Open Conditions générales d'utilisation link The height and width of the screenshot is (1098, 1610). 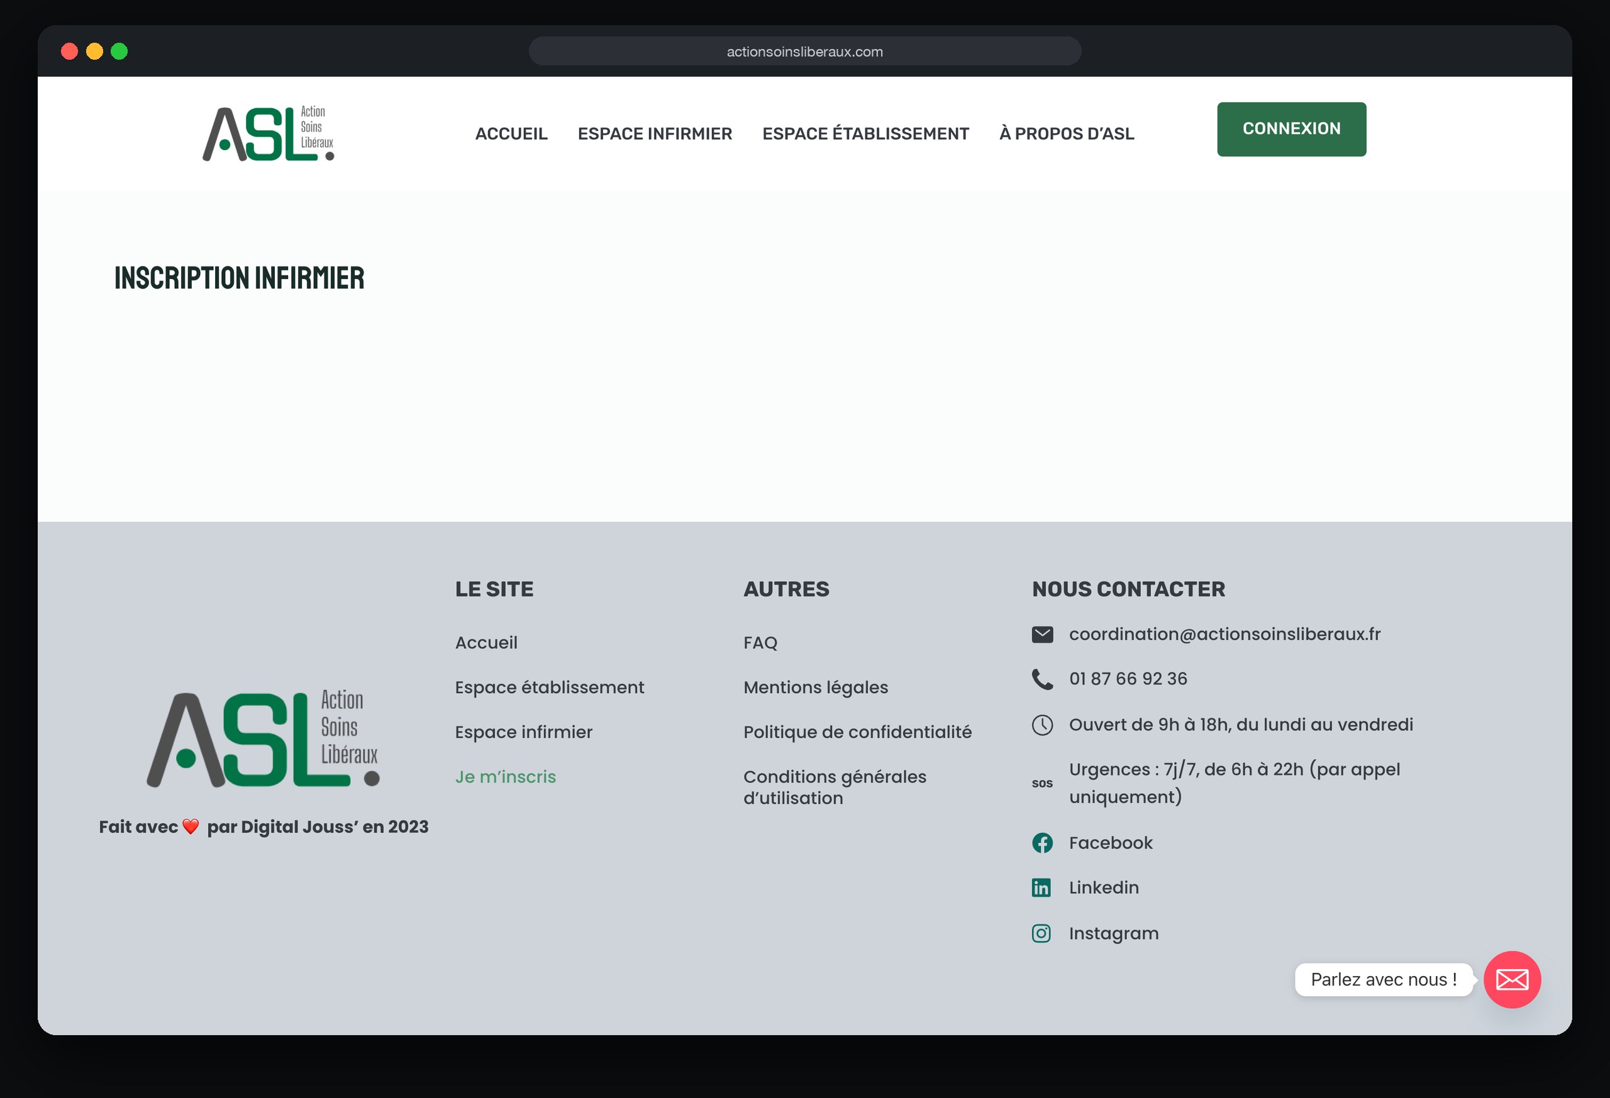click(835, 787)
